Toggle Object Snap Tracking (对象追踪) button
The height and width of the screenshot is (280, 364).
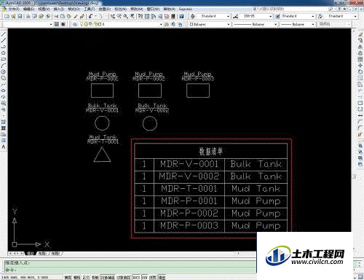pos(124,277)
